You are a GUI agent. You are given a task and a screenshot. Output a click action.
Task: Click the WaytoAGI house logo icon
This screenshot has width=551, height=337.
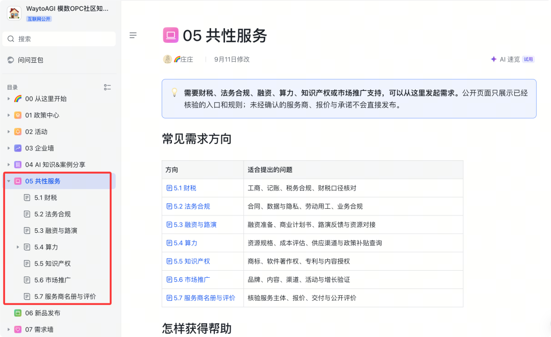click(14, 13)
